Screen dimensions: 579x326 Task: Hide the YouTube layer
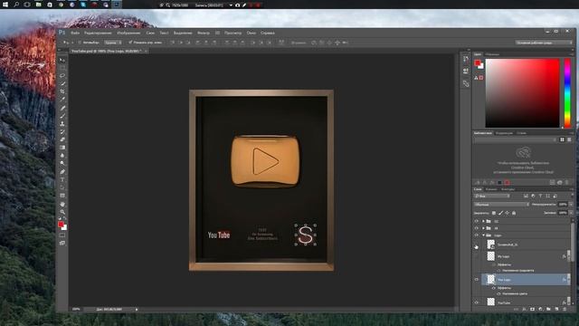coord(477,302)
